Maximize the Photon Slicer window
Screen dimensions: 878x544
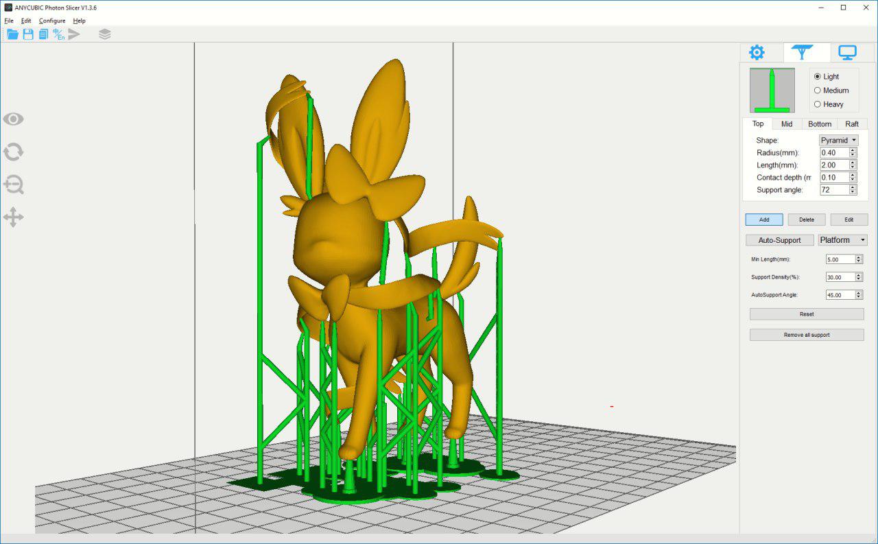[843, 8]
